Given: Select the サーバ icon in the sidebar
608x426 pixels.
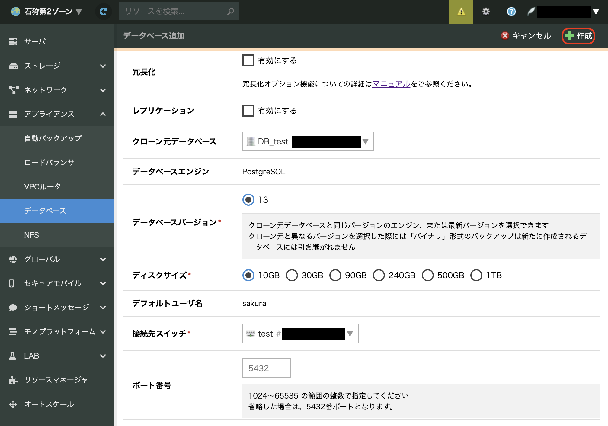Looking at the screenshot, I should (x=13, y=41).
